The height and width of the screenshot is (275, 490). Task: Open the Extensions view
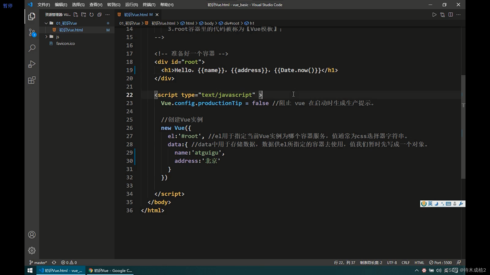point(32,80)
